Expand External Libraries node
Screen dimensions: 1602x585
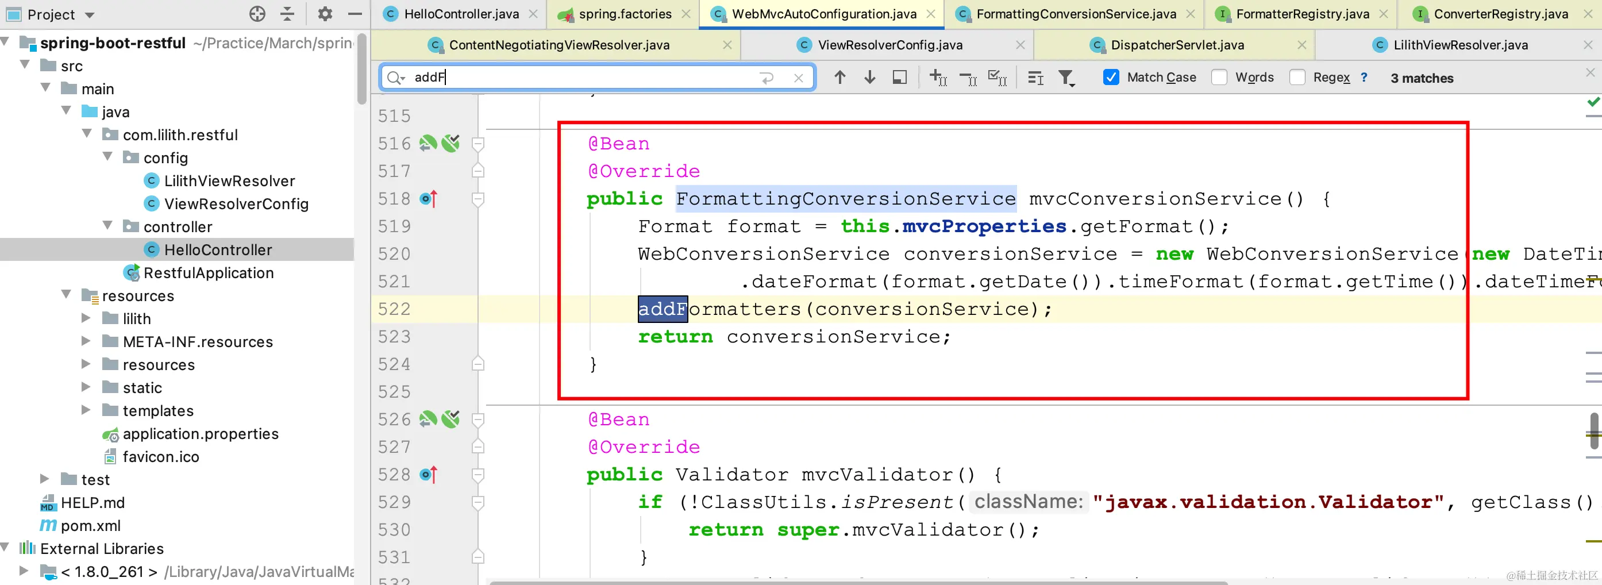click(x=6, y=548)
